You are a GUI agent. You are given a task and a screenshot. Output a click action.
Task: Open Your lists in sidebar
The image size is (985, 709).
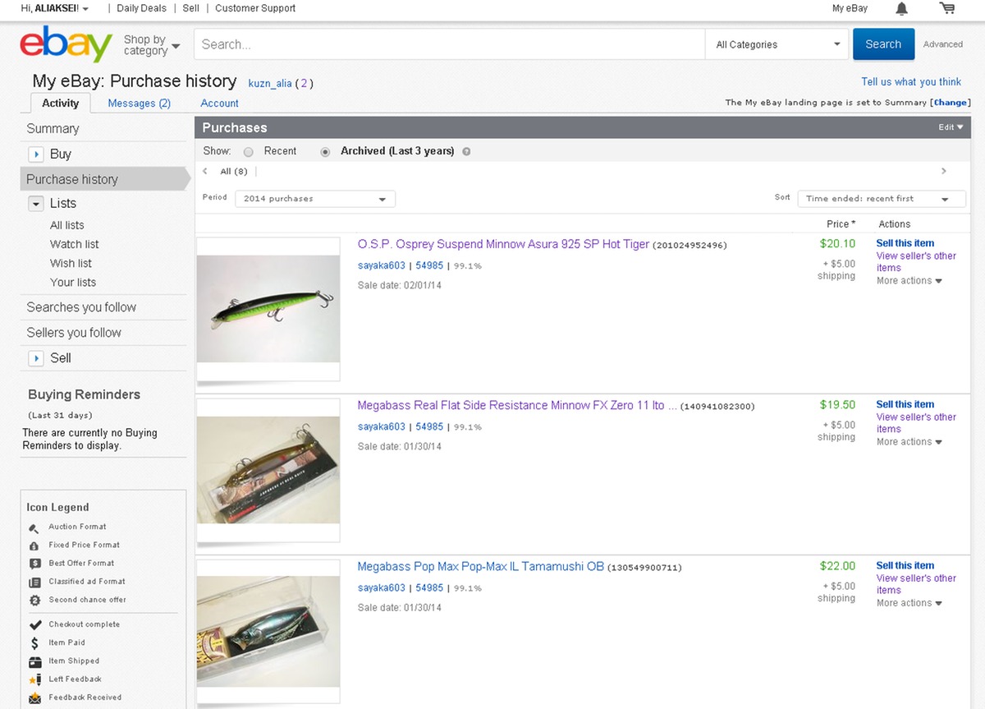pyautogui.click(x=73, y=282)
